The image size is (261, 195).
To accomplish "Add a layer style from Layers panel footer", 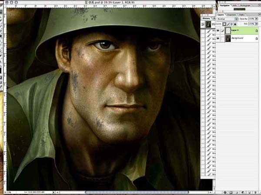I will (225, 192).
